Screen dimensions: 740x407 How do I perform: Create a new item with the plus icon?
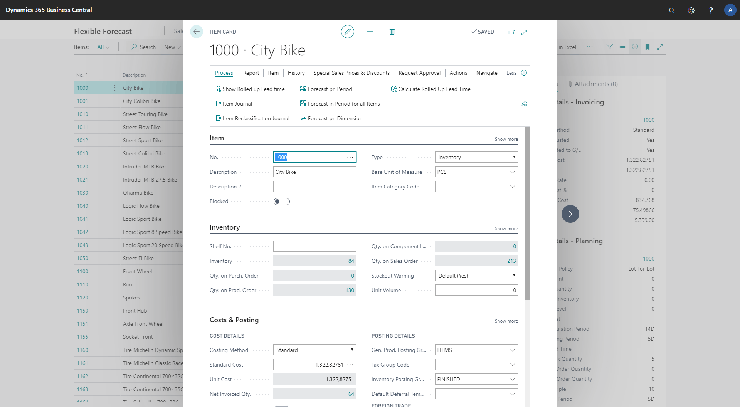tap(370, 32)
